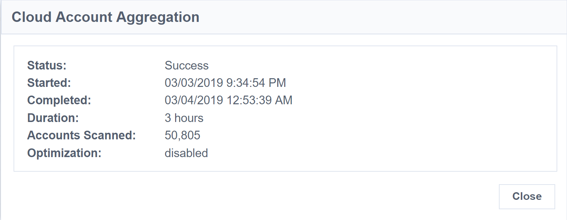Click the Duration label
Screen dimensions: 567x220
click(53, 118)
